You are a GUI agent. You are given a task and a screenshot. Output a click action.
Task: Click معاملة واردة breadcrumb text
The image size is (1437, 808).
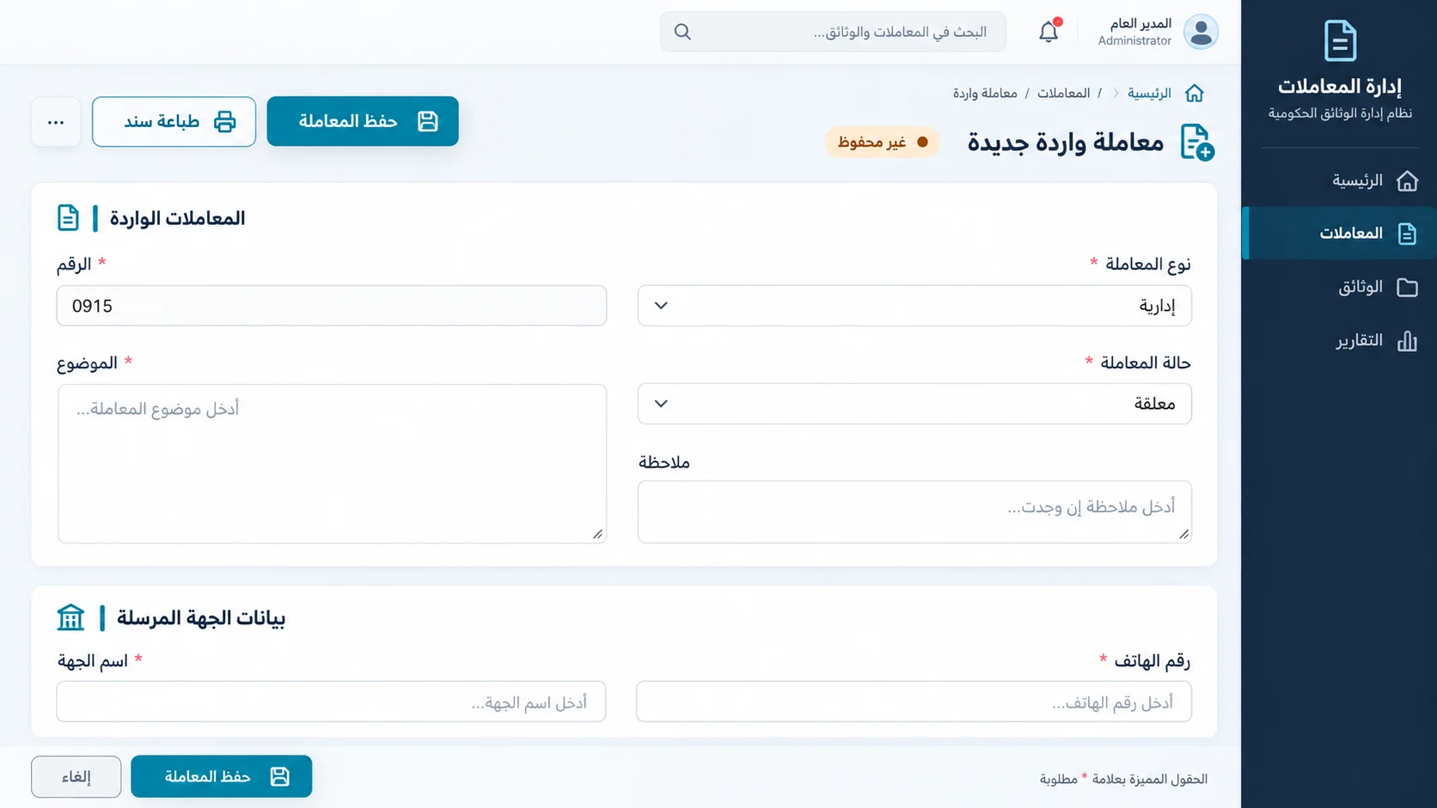coord(985,93)
